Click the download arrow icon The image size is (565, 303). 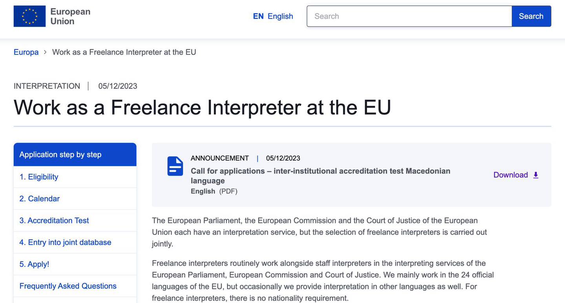536,175
